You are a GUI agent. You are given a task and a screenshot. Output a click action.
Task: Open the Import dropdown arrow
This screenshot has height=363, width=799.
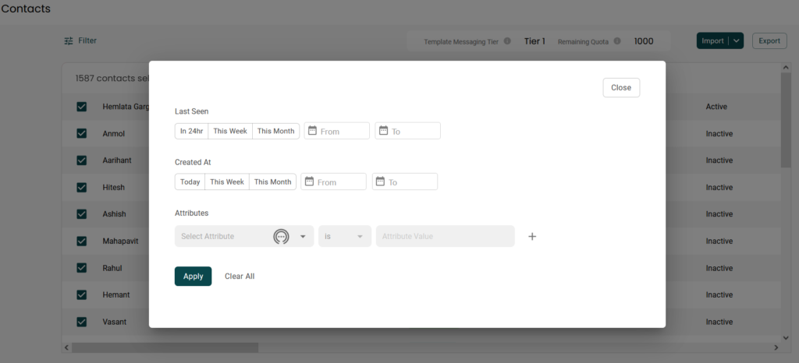(737, 41)
